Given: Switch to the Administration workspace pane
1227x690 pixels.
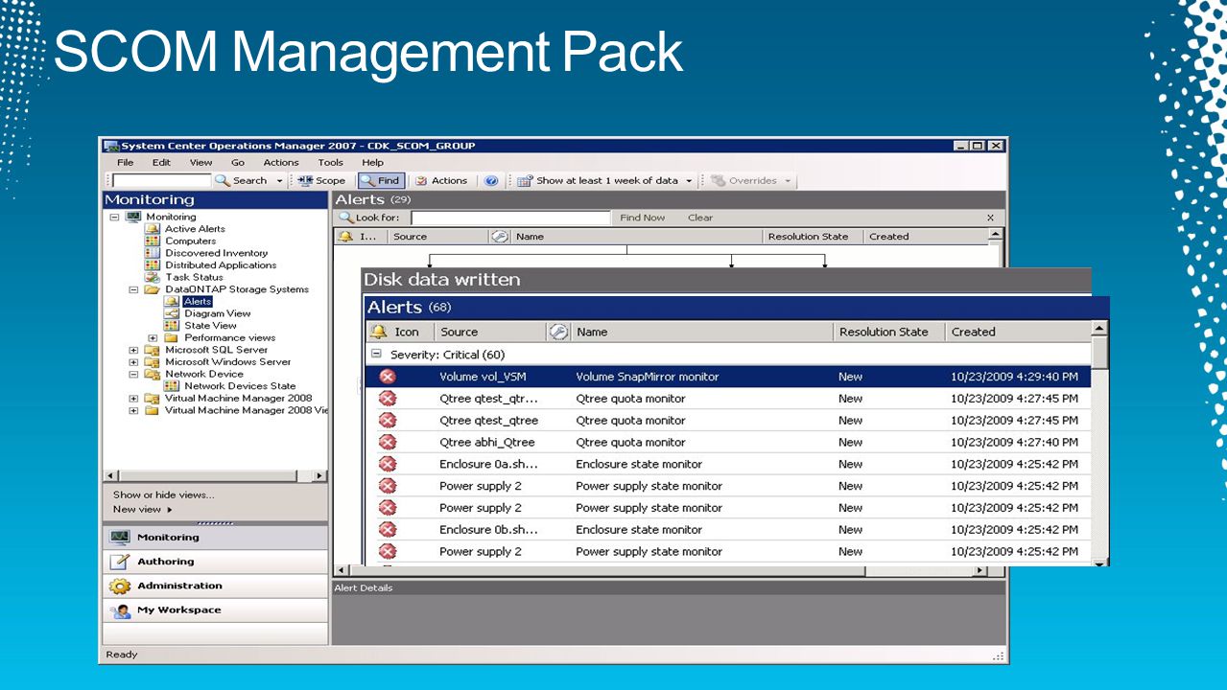Looking at the screenshot, I should pos(215,586).
